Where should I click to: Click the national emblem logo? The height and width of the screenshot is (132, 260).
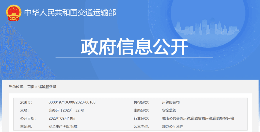click(14, 13)
